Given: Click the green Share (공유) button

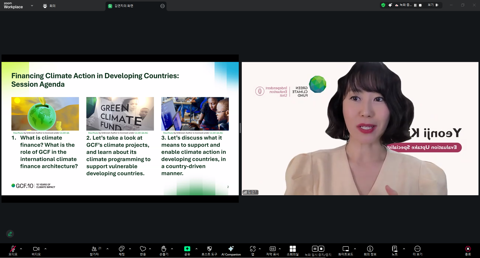Looking at the screenshot, I should [187, 250].
